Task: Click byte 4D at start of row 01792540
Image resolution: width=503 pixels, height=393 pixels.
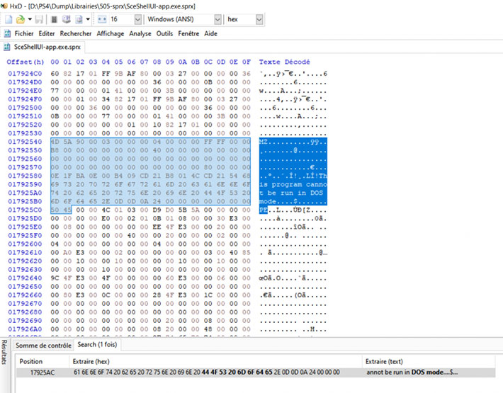Action: (55, 142)
